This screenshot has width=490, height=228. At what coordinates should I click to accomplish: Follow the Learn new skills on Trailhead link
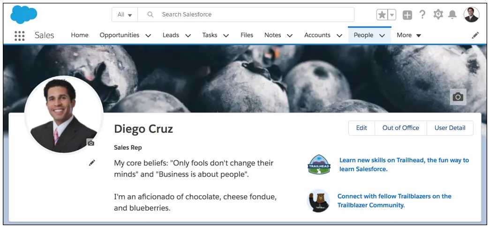[x=404, y=165]
